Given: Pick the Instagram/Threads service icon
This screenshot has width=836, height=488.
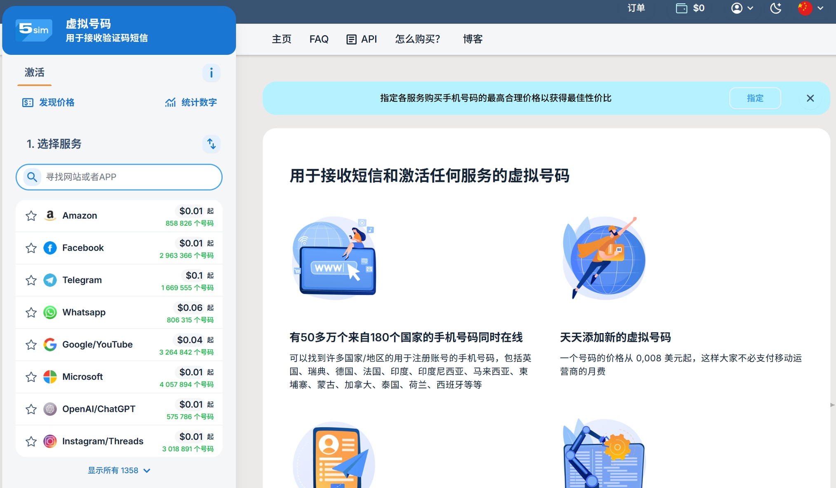Looking at the screenshot, I should (50, 441).
